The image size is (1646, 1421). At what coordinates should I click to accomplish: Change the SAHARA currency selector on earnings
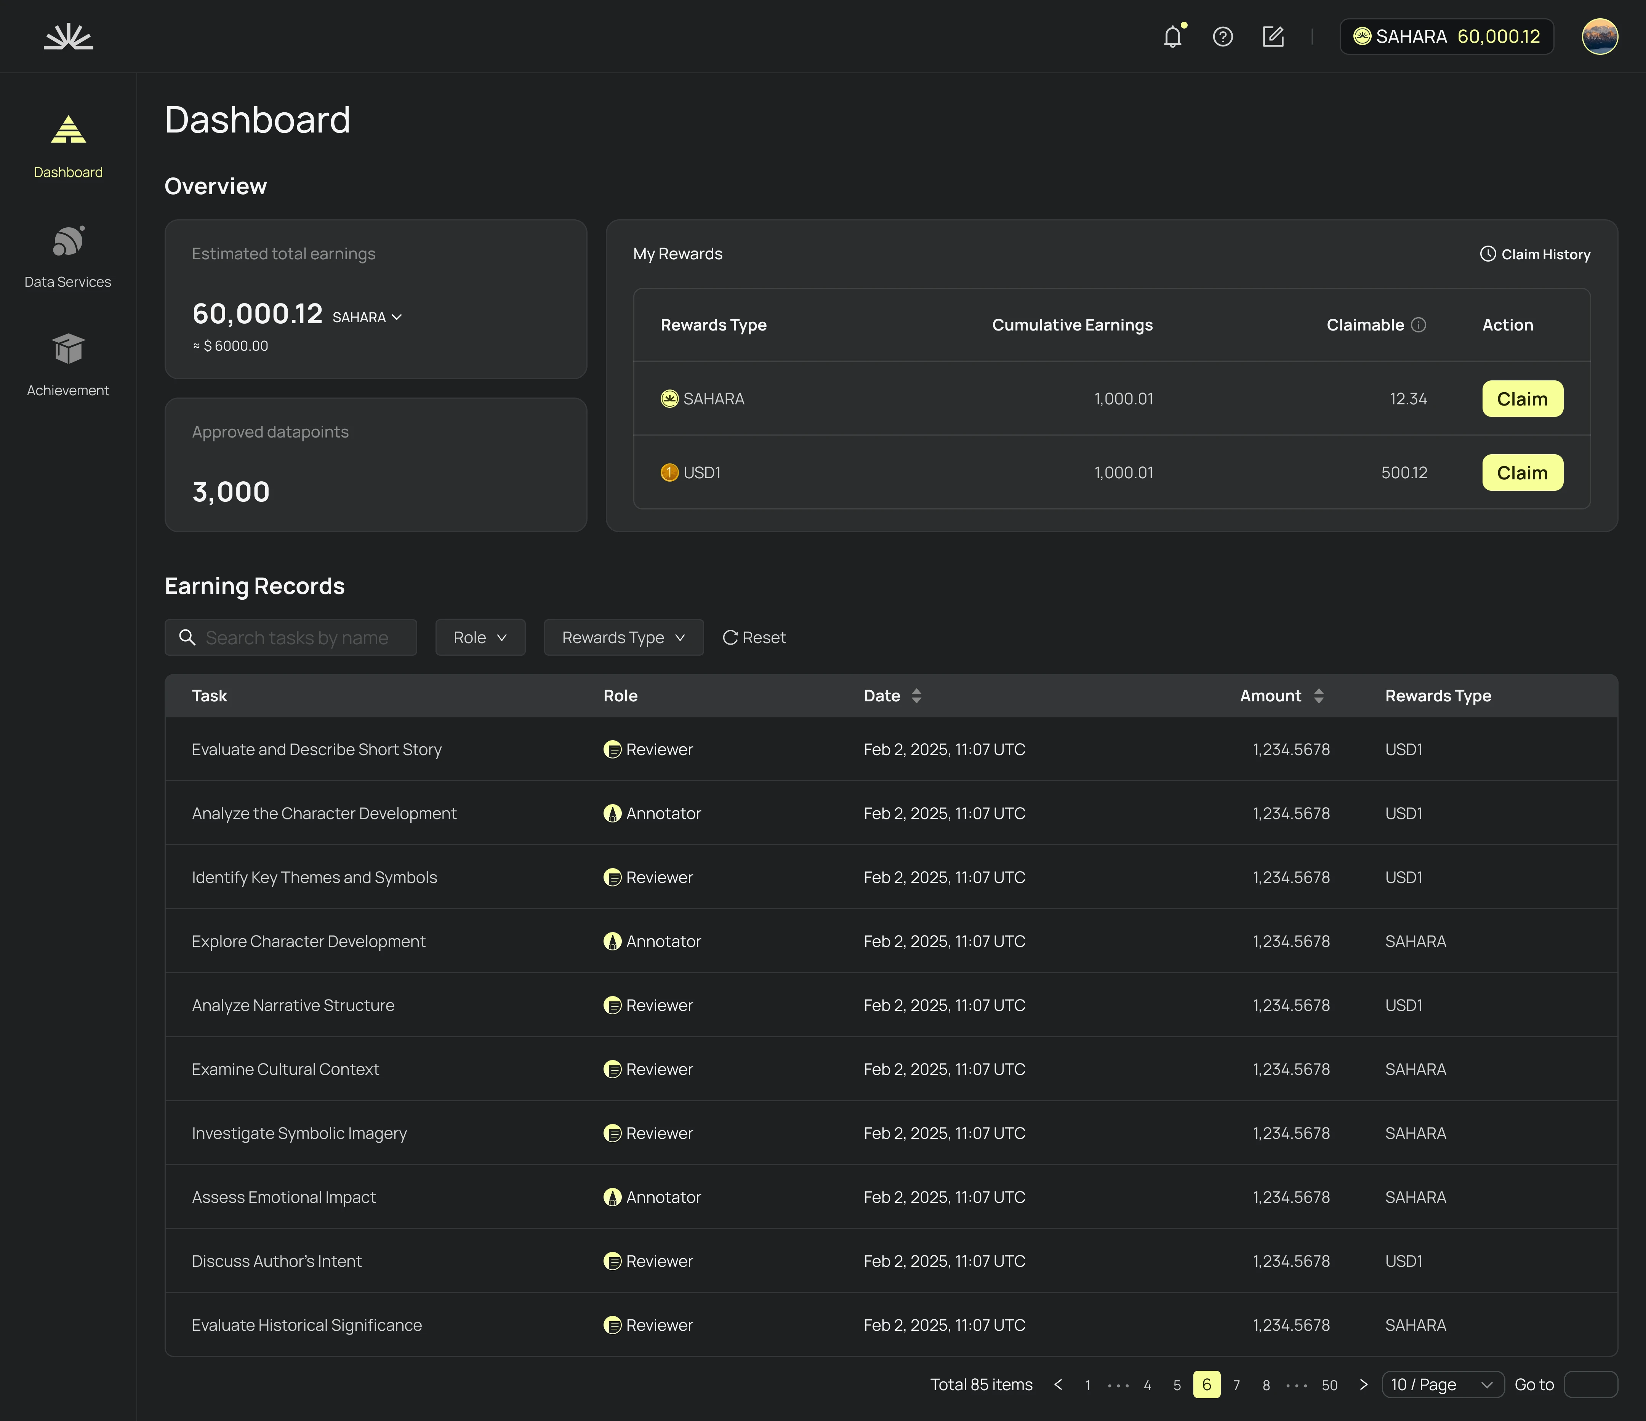pyautogui.click(x=367, y=318)
